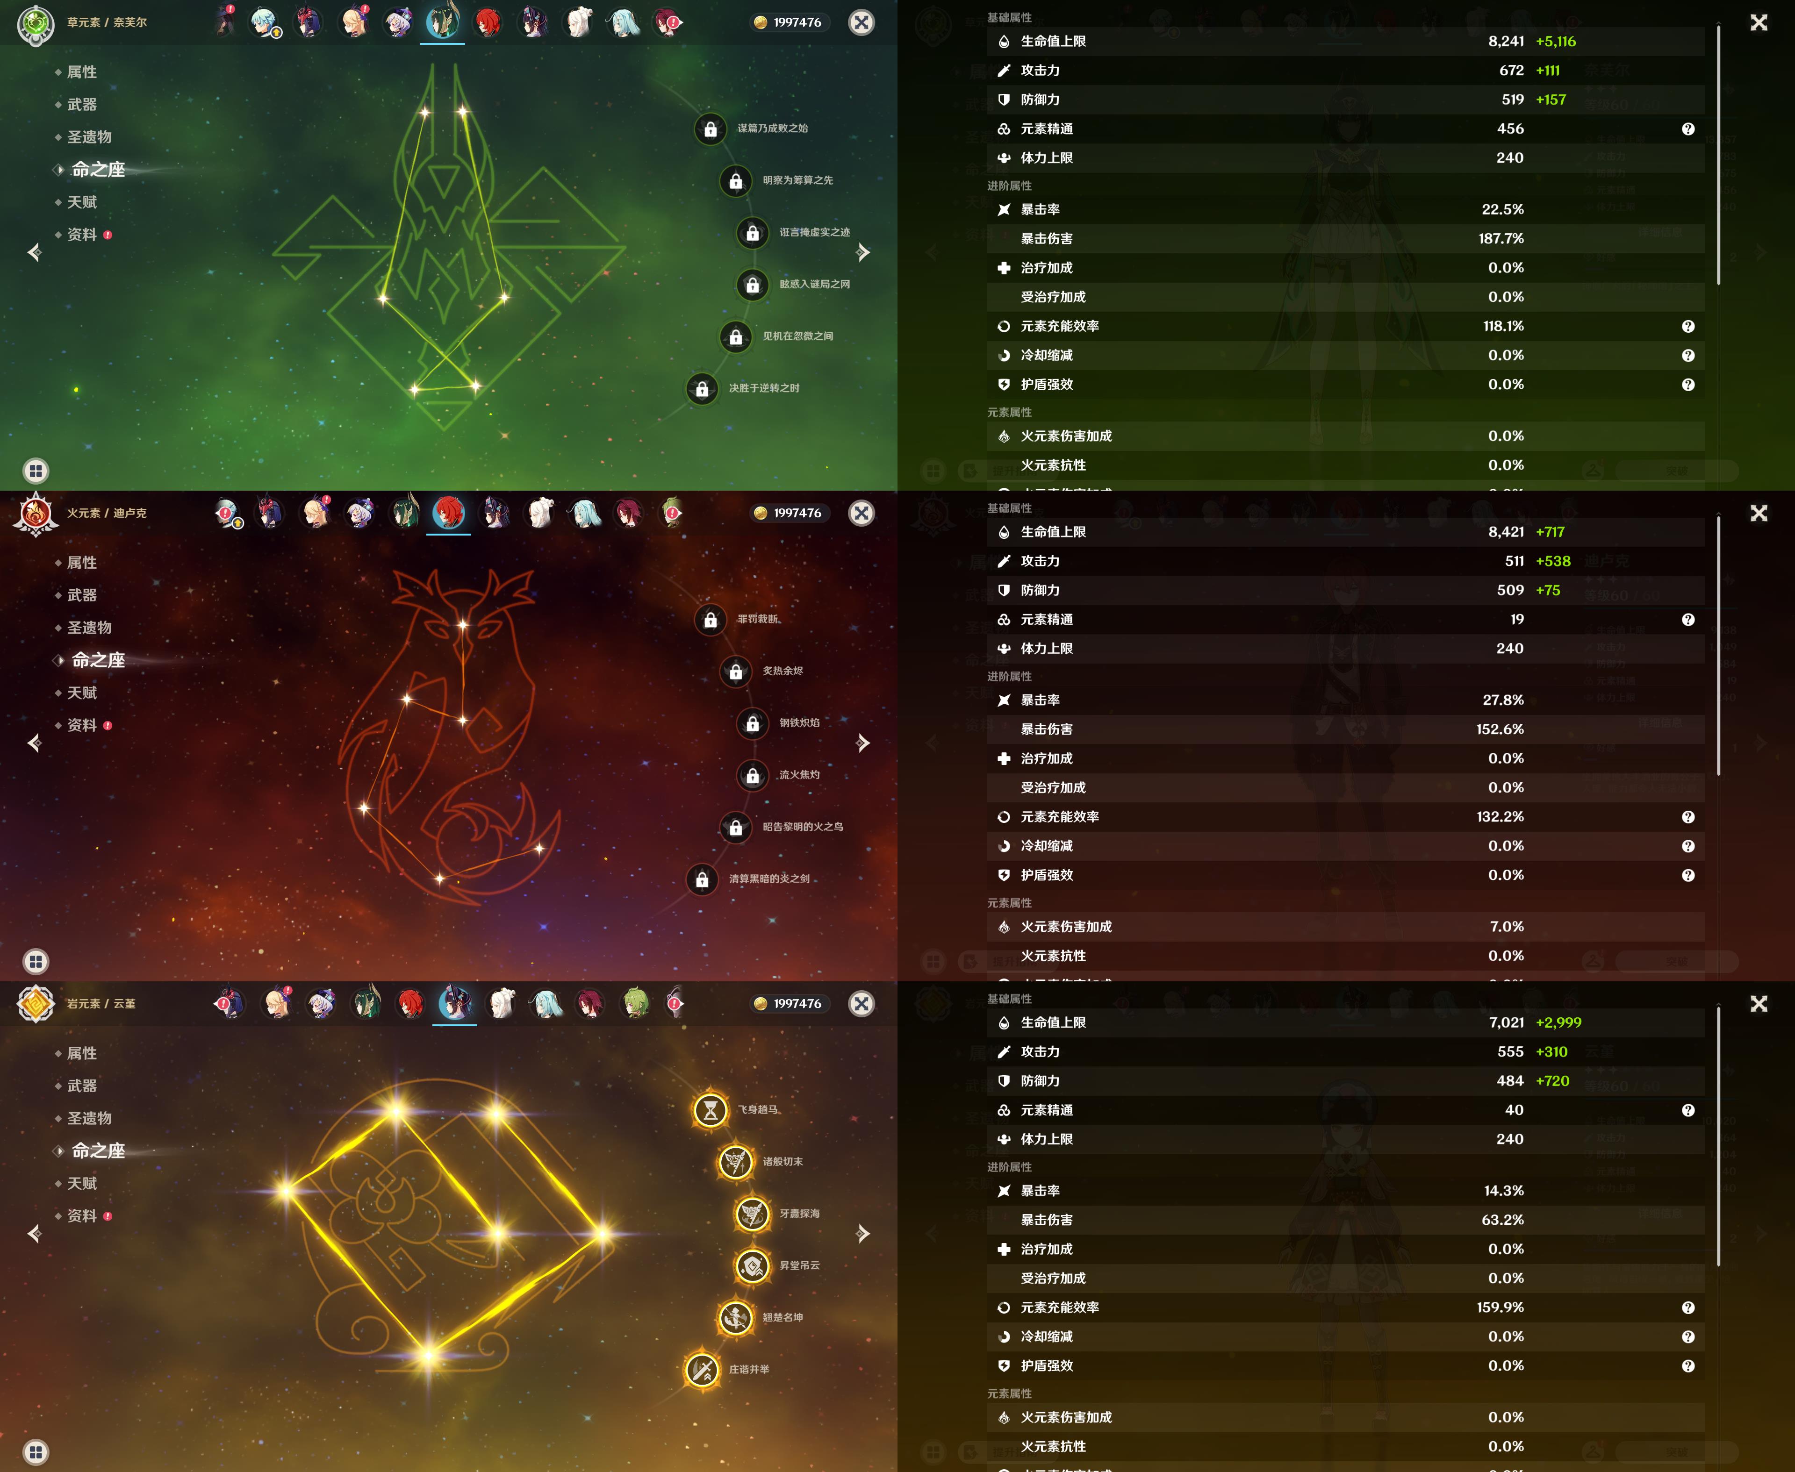Click 防御力 bonus value +720
1795x1472 pixels.
pos(1552,1081)
